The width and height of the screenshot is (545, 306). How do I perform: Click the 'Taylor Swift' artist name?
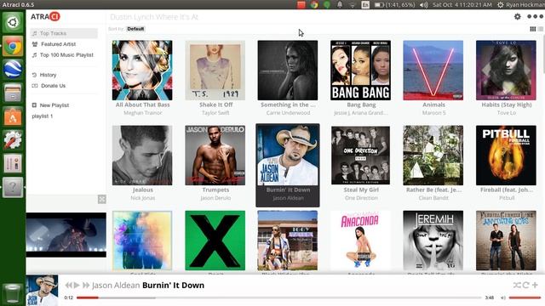point(215,113)
